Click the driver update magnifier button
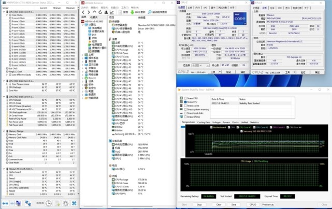The width and height of the screenshot is (332, 209). (x=149, y=12)
